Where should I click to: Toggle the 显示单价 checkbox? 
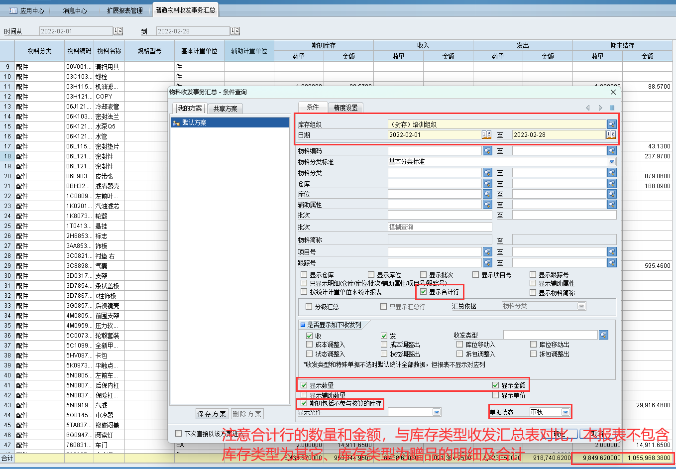pos(496,395)
